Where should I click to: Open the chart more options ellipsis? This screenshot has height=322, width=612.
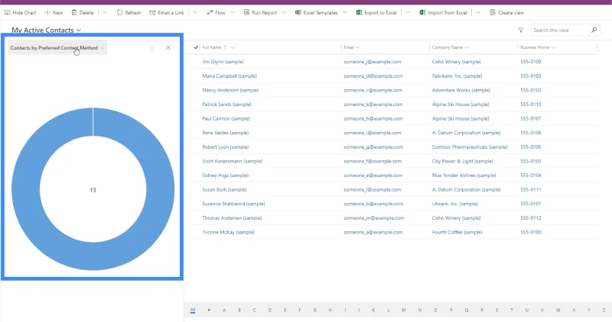151,47
